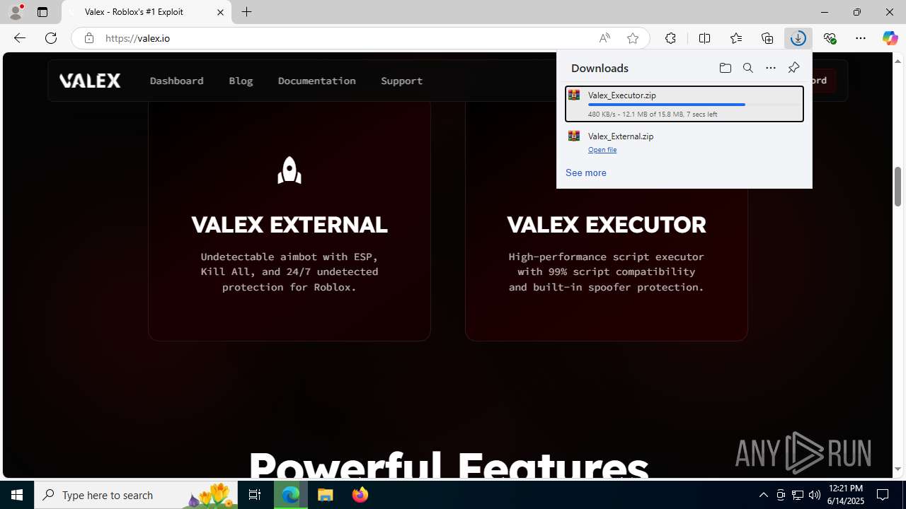Click Valex_Executor.zip file icon

click(x=574, y=95)
